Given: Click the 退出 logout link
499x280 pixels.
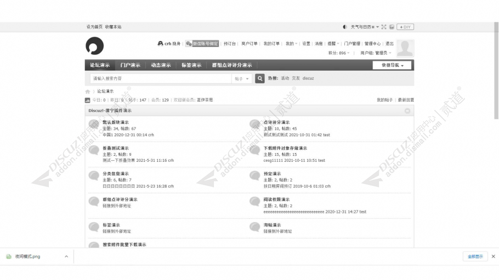Looking at the screenshot, I should click(x=389, y=44).
